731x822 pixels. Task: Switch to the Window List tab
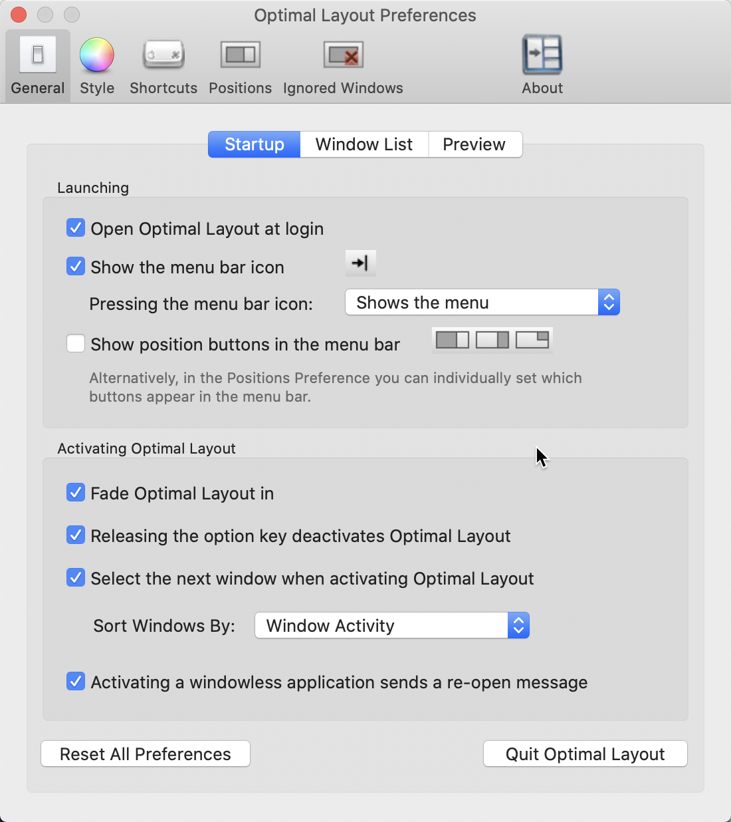[364, 144]
